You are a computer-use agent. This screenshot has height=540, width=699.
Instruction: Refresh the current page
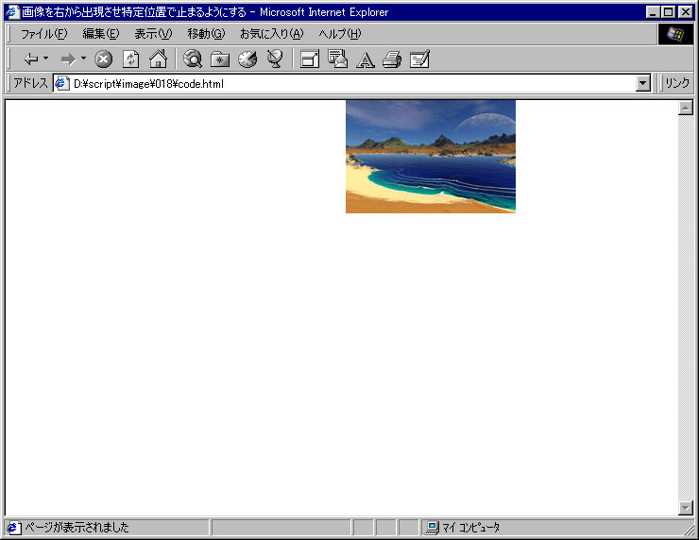click(x=131, y=59)
